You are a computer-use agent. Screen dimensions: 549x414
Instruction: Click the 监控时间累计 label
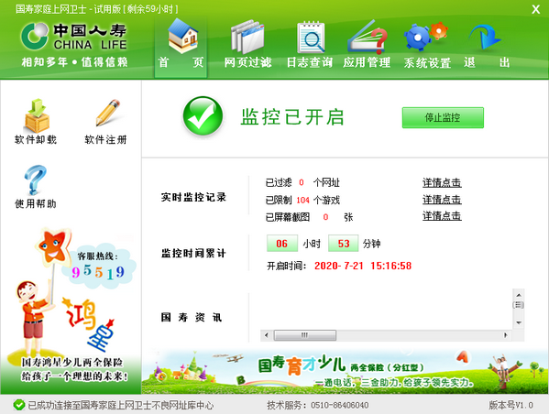193,253
